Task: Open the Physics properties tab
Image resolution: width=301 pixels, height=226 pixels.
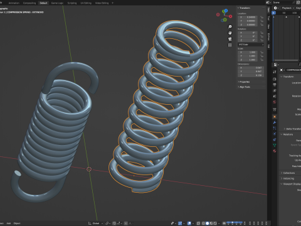Action: [275, 134]
